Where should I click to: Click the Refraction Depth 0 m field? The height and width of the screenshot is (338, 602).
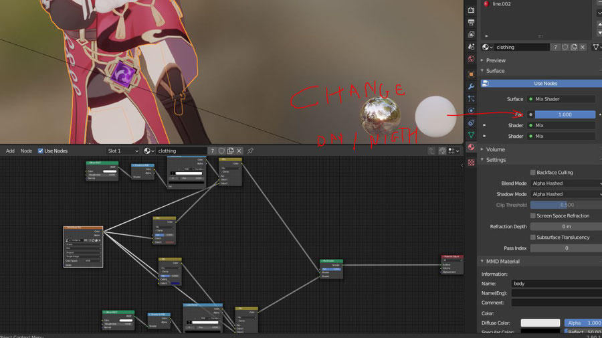pos(566,227)
